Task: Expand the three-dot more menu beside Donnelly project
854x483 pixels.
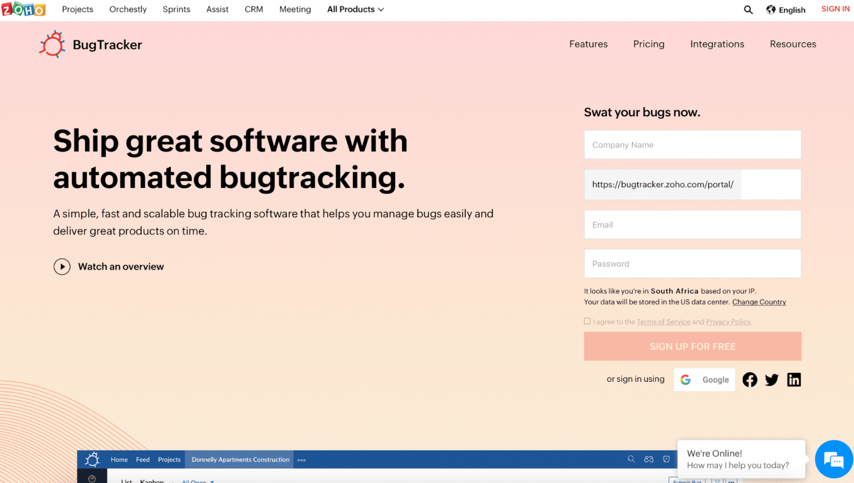Action: [x=301, y=460]
